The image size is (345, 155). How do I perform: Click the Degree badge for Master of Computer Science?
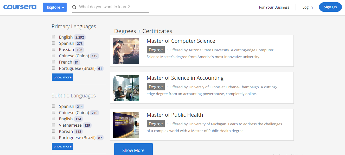click(156, 50)
